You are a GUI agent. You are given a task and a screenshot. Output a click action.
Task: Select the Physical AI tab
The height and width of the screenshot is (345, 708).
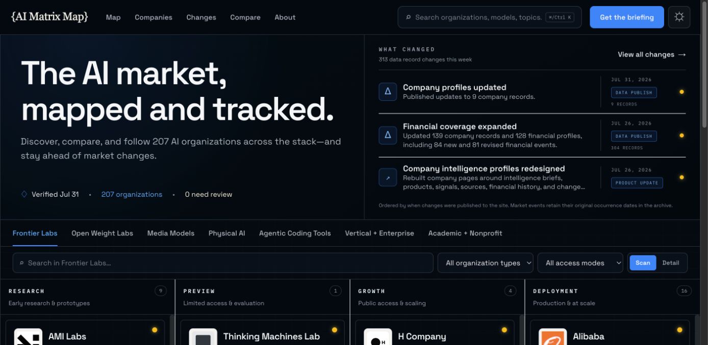pos(226,233)
